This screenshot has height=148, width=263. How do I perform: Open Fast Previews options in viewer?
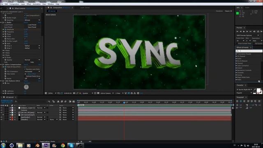pyautogui.click(x=129, y=93)
